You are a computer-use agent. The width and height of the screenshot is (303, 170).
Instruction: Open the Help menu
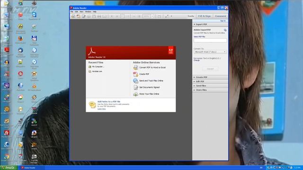pos(95,12)
